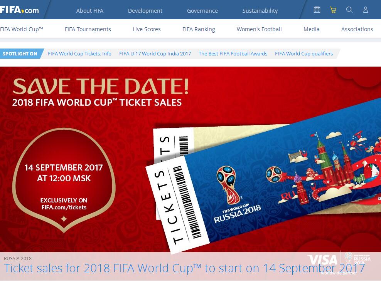Open the About FIFA menu

point(90,11)
